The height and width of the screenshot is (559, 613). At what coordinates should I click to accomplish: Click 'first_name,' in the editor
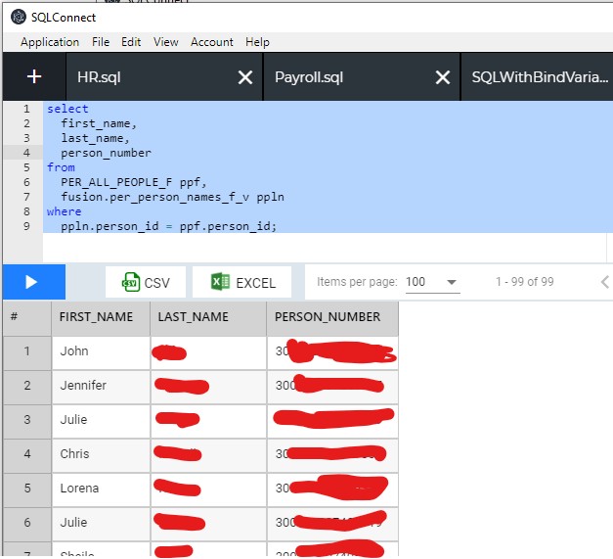coord(99,123)
